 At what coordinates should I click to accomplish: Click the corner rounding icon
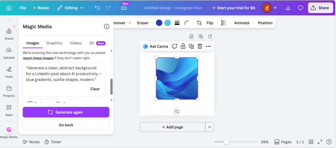coord(186,23)
